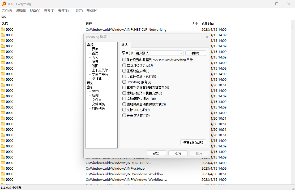Viewport: 295px width, 190px height.
Task: Enable 随系统自启动 checkbox
Action: click(x=124, y=71)
